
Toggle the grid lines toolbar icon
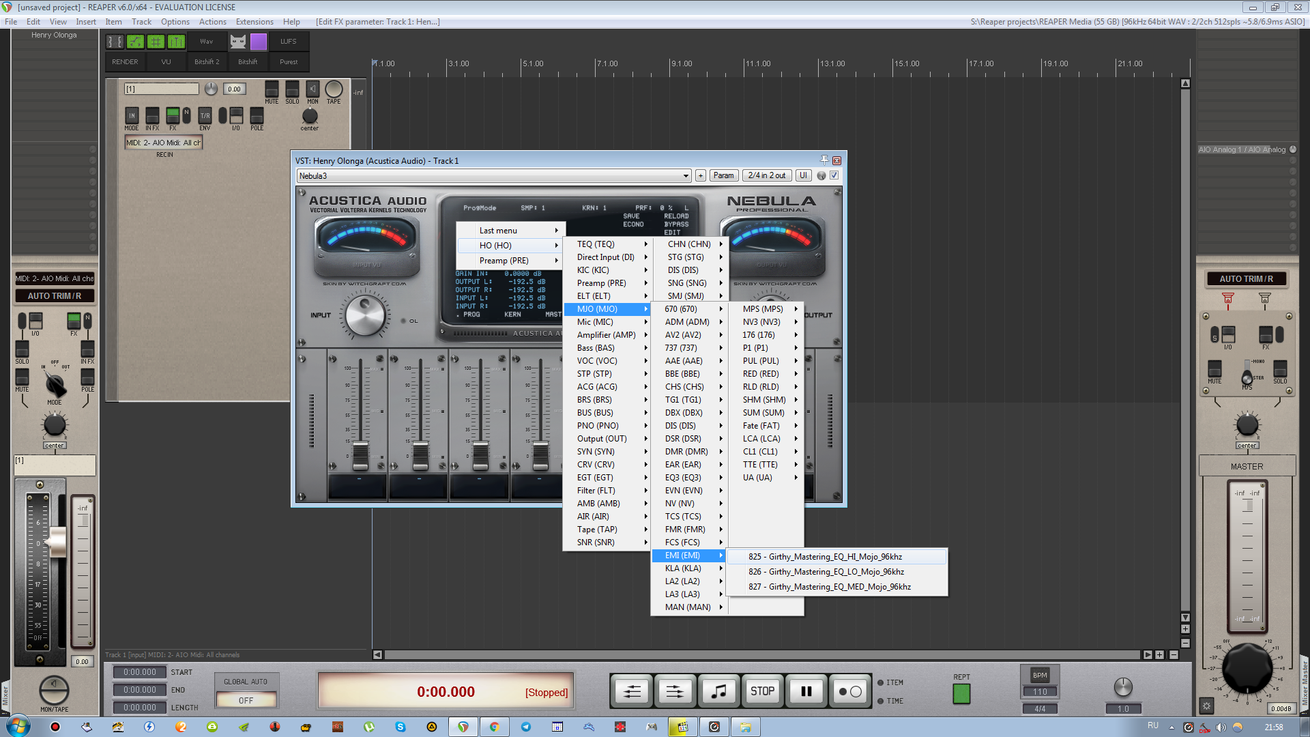click(x=156, y=42)
